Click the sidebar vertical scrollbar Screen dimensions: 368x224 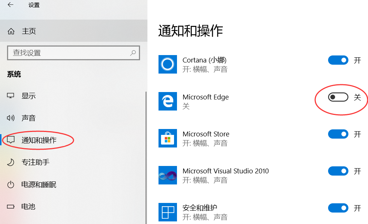(146, 157)
